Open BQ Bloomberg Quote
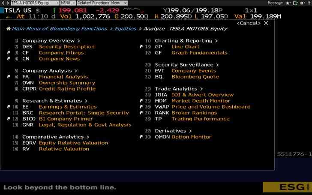This screenshot has height=195, width=312. pos(187,77)
